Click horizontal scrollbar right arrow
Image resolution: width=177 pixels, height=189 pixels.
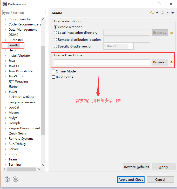[39, 169]
